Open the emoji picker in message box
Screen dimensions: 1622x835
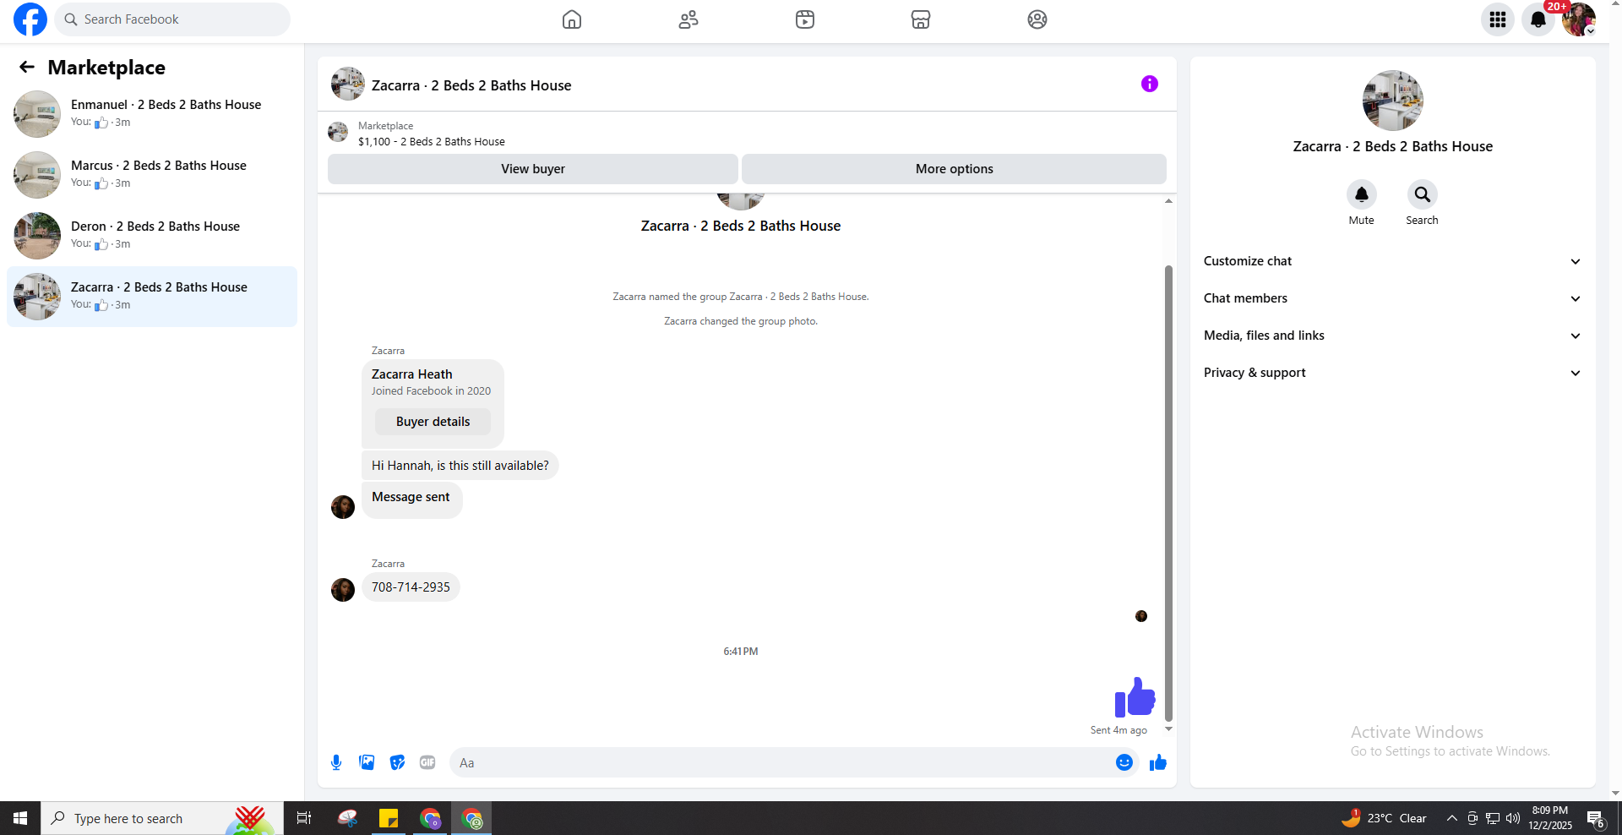1124,762
